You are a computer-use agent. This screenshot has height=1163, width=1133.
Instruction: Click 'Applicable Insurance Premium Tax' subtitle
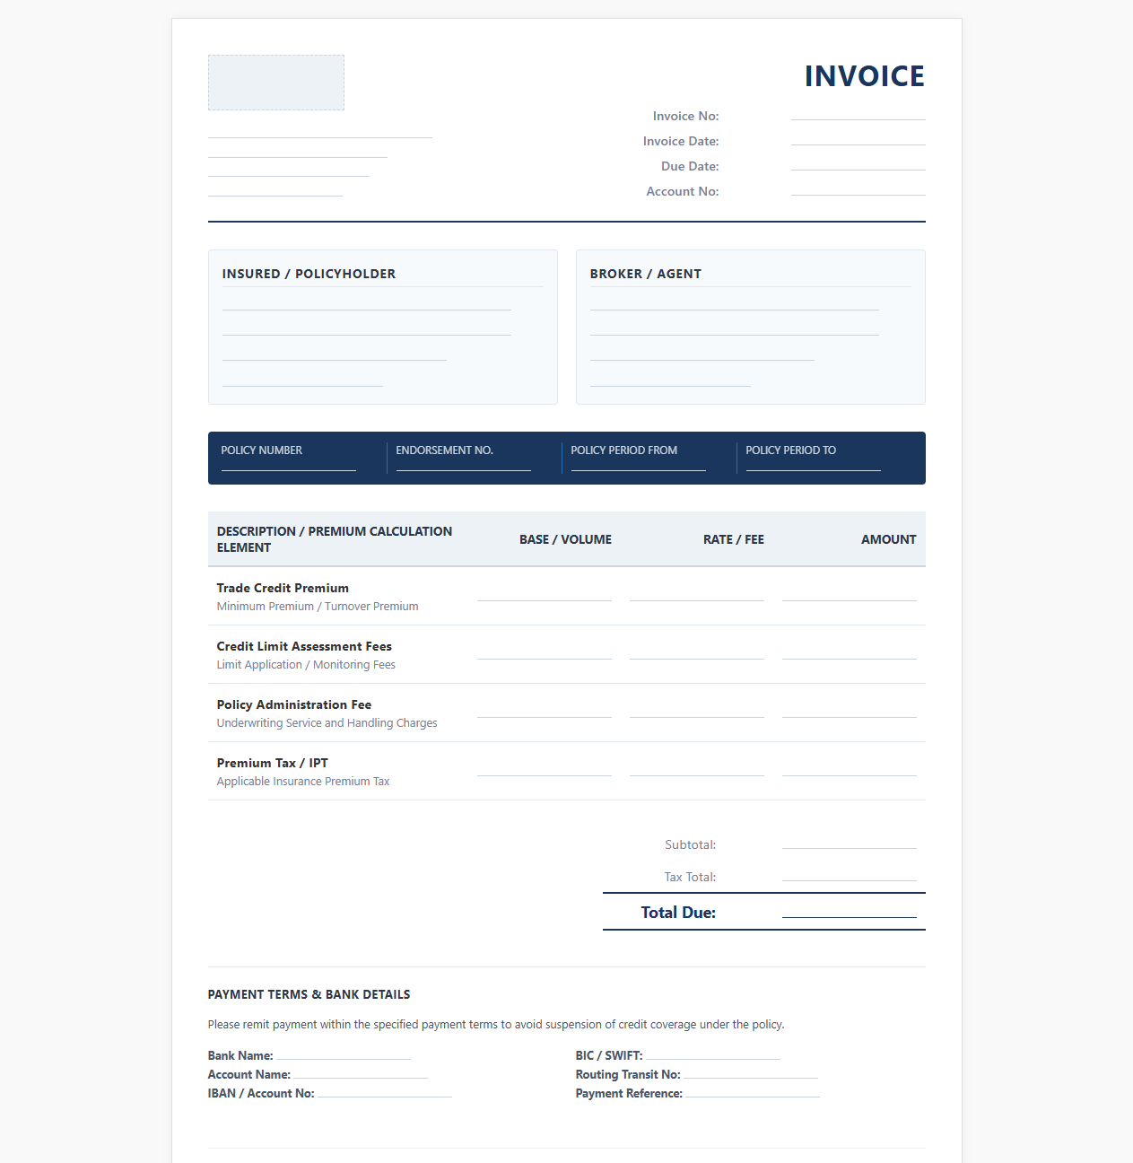[x=303, y=782]
